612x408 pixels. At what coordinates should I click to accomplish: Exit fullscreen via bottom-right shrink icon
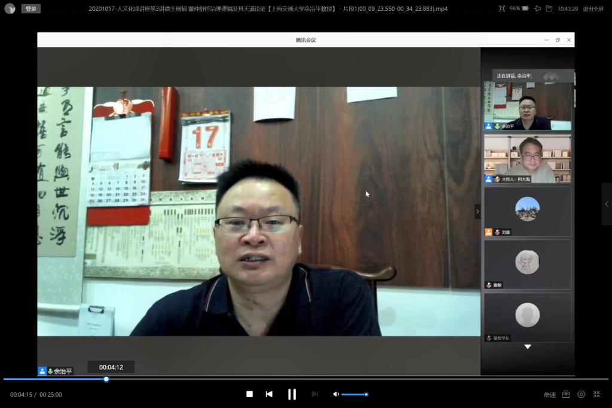click(596, 394)
